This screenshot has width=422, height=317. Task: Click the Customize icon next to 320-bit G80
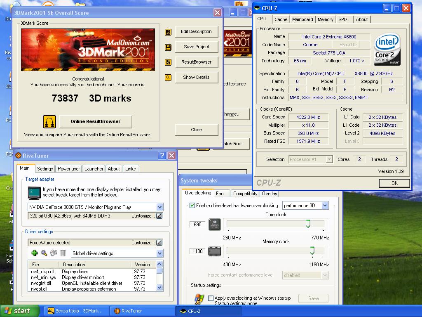(159, 215)
